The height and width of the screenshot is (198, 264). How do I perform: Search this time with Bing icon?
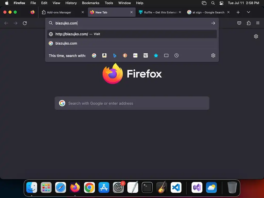(115, 55)
